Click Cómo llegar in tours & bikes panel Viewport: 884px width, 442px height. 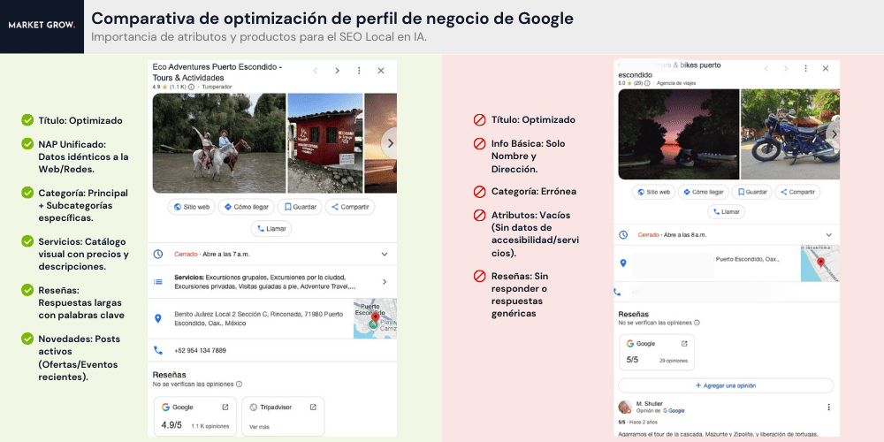tap(703, 192)
